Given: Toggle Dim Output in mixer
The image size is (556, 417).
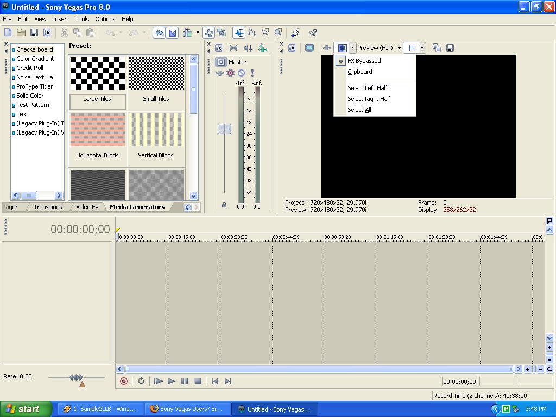Looking at the screenshot, I should [x=248, y=48].
